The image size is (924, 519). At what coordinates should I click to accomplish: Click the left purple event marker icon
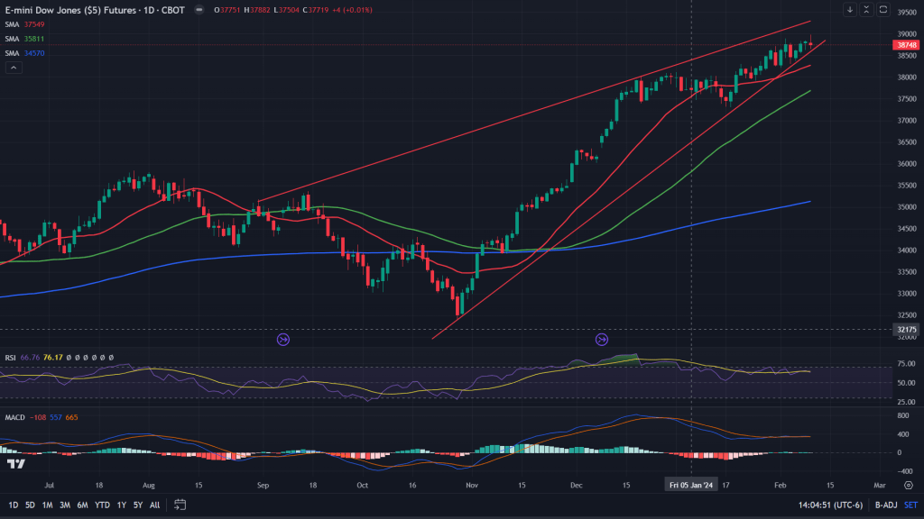pyautogui.click(x=283, y=340)
